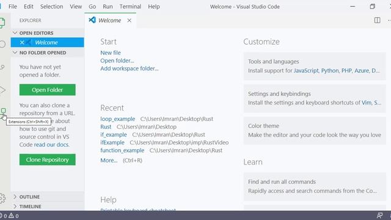Click 'You have not yet opened a folder' text
The width and height of the screenshot is (391, 220).
(40, 71)
